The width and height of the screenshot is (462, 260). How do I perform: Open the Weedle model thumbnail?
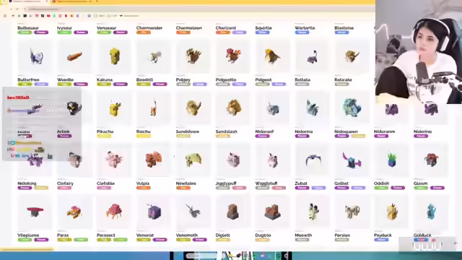(x=74, y=56)
